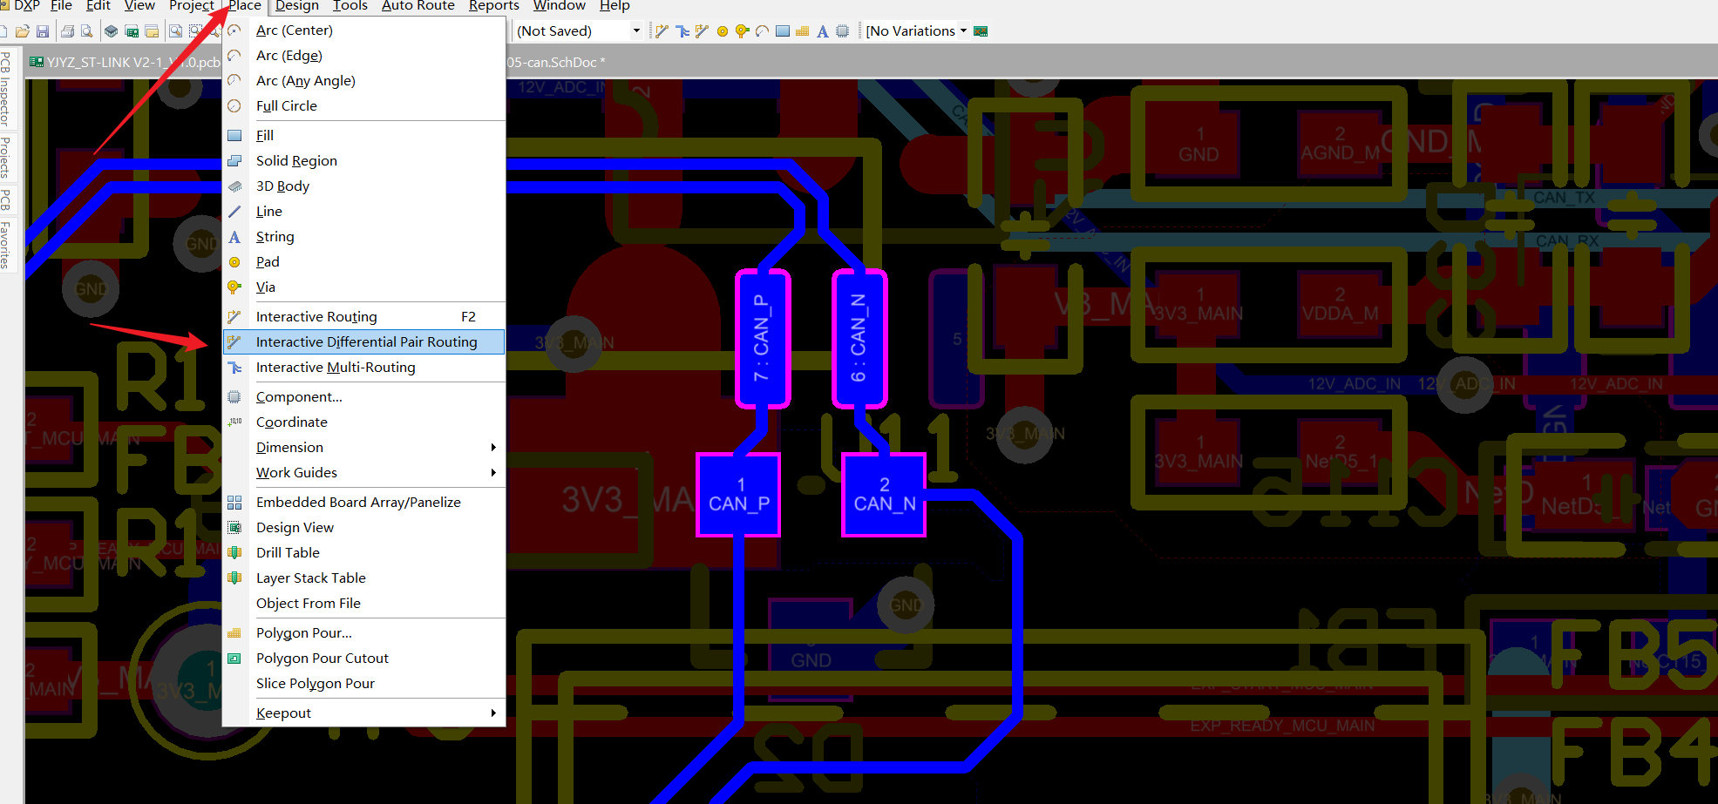The height and width of the screenshot is (804, 1718).
Task: Open the Edit menu
Action: 98,6
